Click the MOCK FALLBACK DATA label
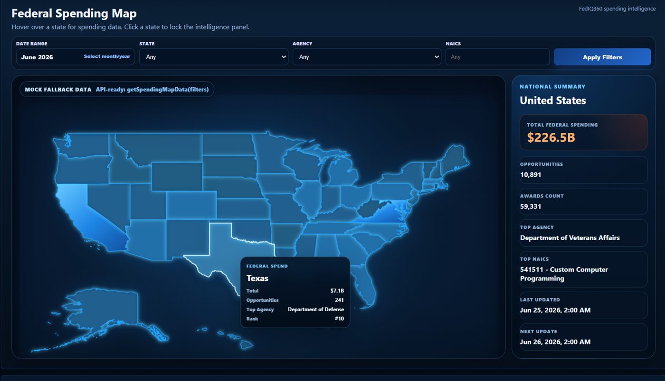The image size is (665, 381). point(58,89)
